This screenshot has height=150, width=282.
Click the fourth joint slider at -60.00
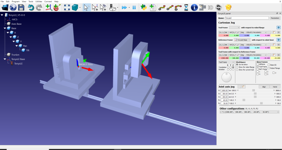pyautogui.click(x=244, y=100)
